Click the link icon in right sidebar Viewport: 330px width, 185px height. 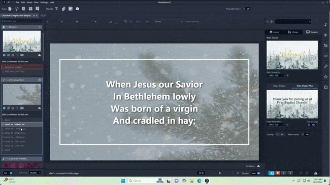[x=326, y=56]
